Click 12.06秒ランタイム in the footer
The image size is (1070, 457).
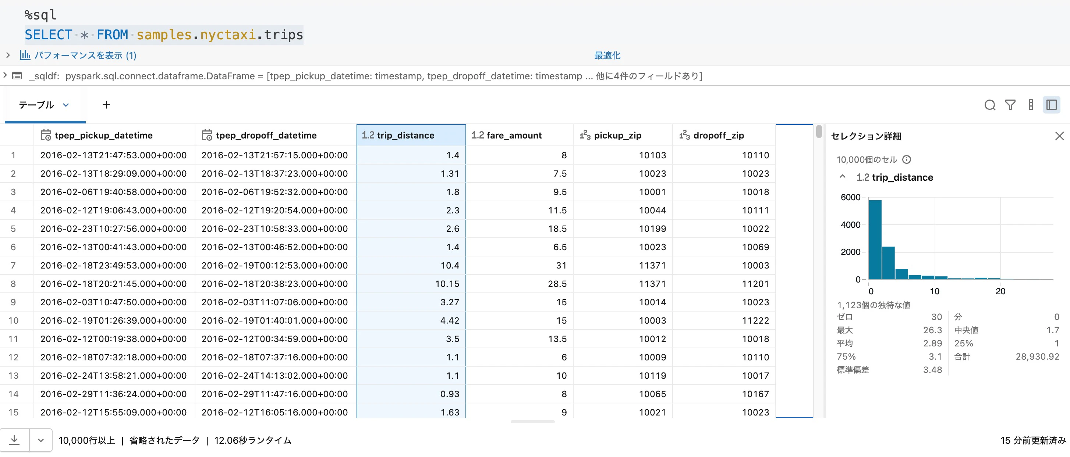click(x=252, y=440)
